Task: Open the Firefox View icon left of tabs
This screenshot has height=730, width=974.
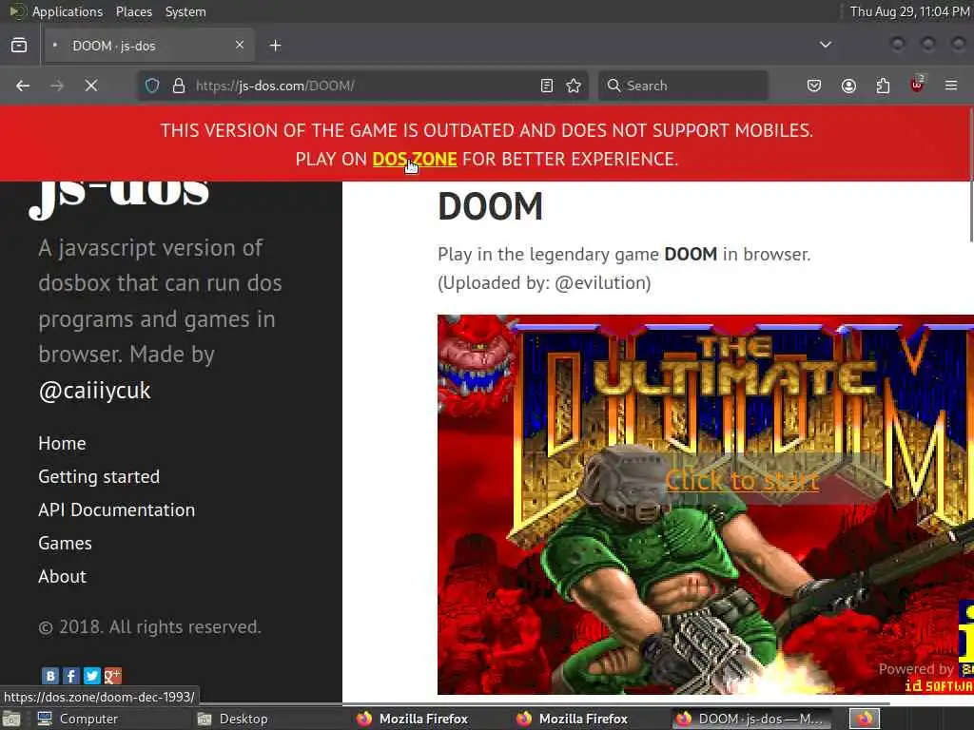Action: [19, 46]
